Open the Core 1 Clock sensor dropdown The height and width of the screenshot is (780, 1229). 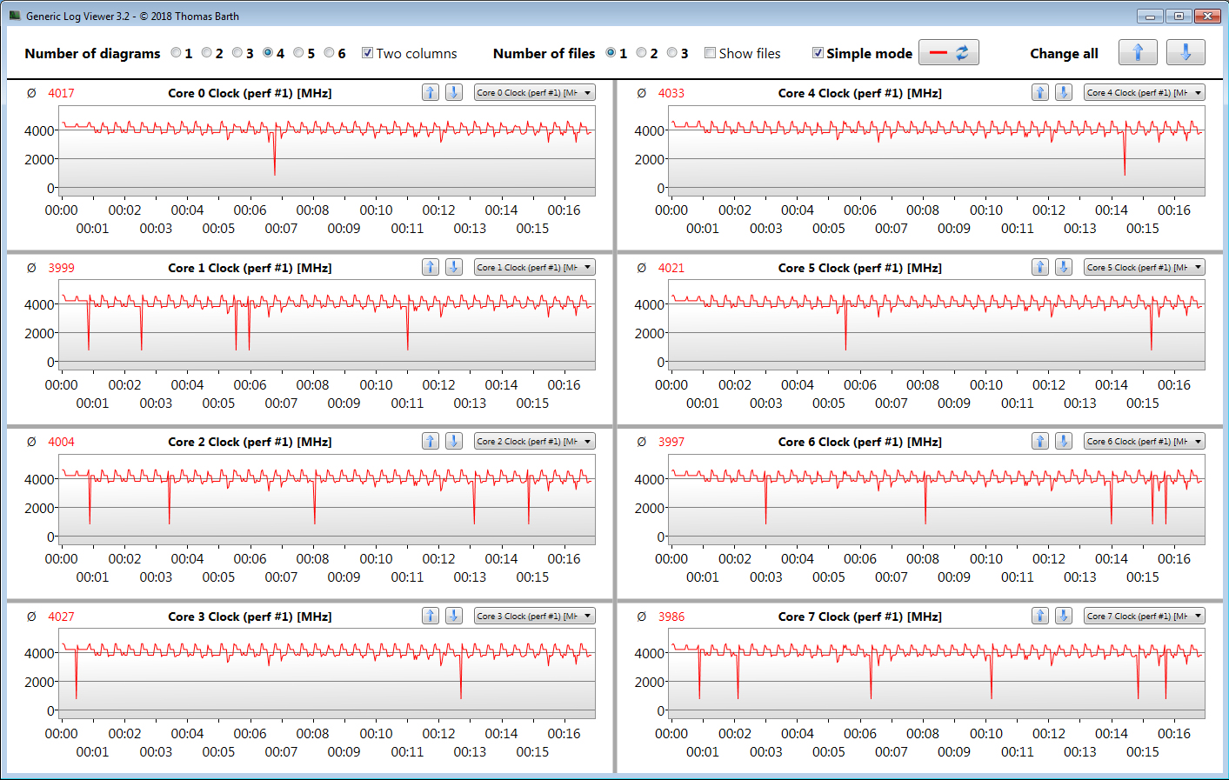[x=534, y=268]
